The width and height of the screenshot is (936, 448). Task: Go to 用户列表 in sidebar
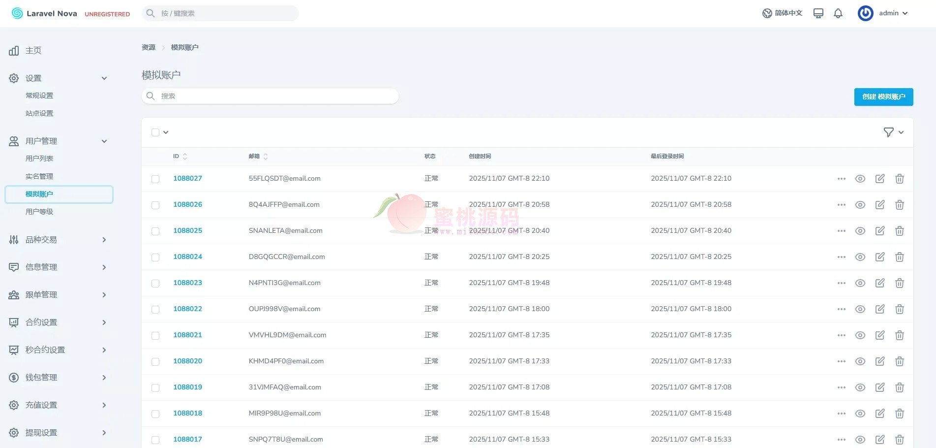coord(39,159)
